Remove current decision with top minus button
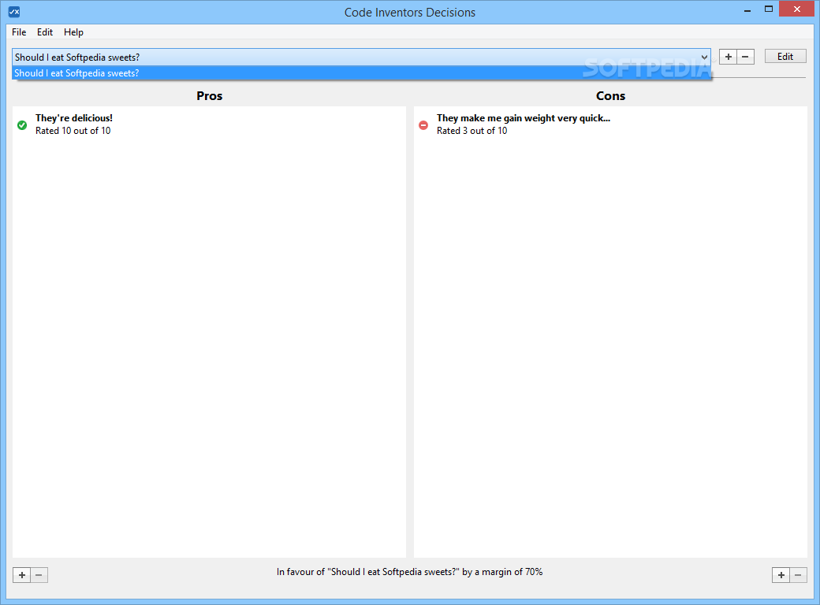 pos(745,57)
